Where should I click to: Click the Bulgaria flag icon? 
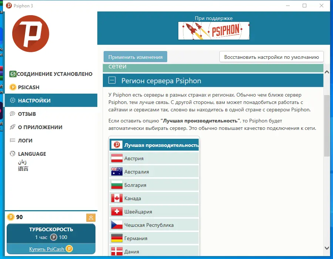(x=117, y=185)
